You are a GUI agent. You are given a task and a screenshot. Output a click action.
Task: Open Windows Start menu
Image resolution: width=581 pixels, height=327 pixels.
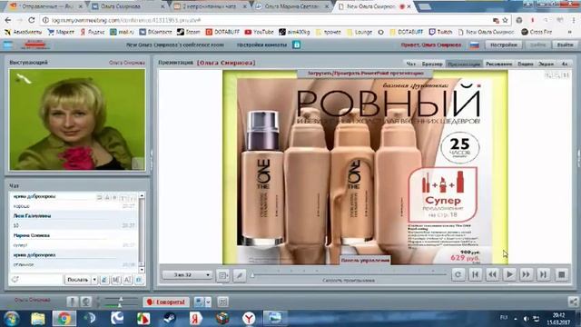[x=11, y=319]
